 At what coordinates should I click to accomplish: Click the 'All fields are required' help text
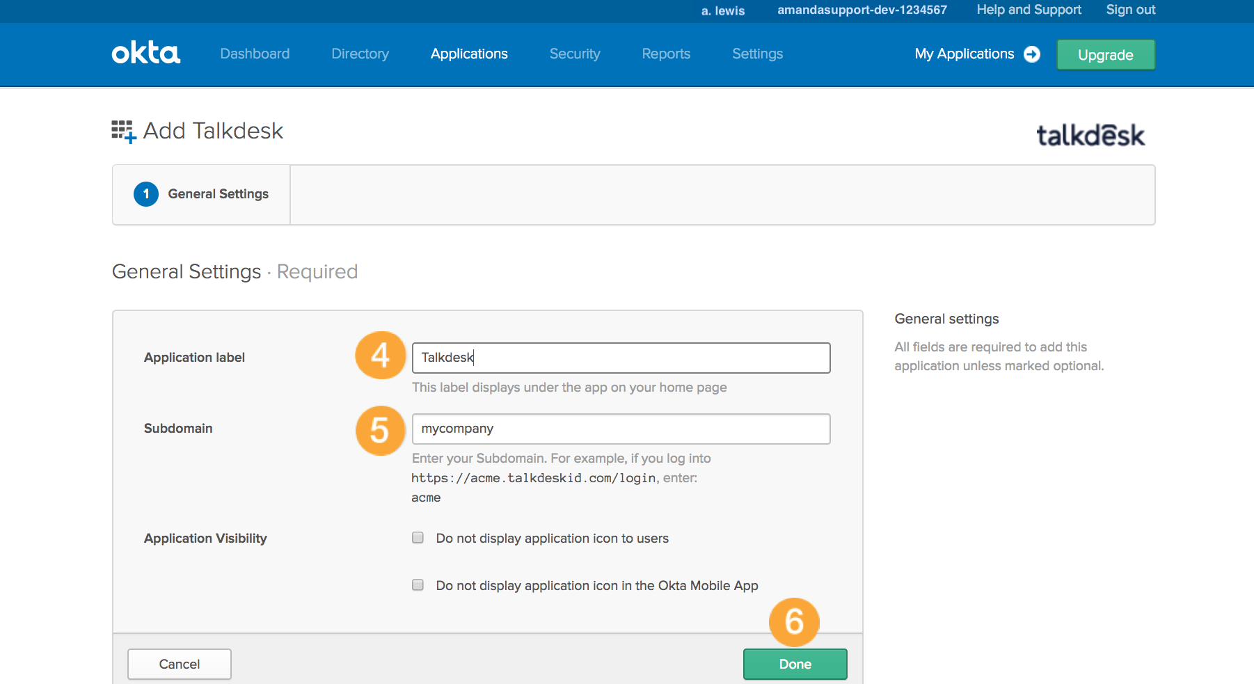[x=999, y=356]
